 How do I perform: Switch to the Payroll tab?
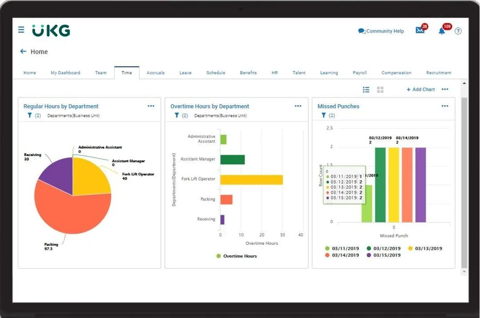[360, 72]
